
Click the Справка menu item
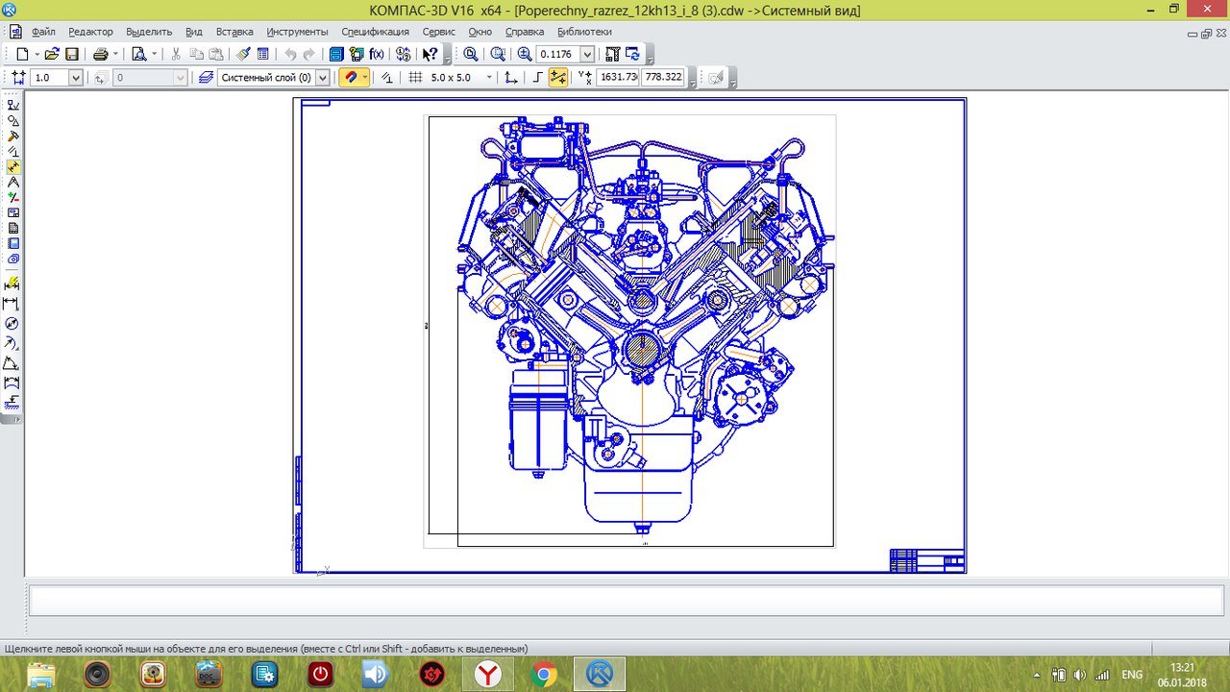coord(524,32)
